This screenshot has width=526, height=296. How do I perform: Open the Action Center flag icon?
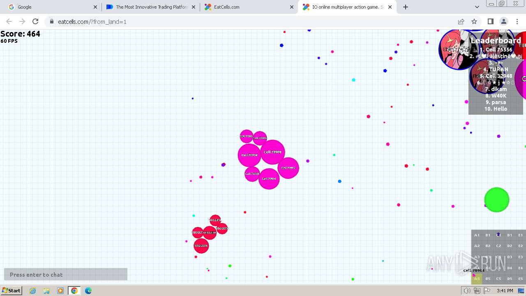[487, 291]
